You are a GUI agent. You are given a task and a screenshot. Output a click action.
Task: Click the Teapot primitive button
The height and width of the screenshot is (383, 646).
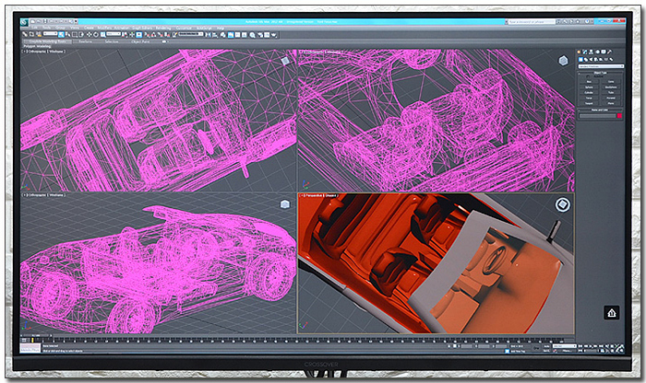click(590, 101)
